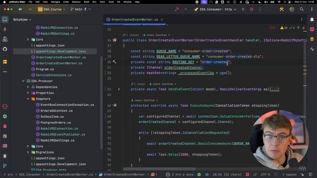Expand the Migrations folder
The width and height of the screenshot is (317, 178).
[x=28, y=152]
